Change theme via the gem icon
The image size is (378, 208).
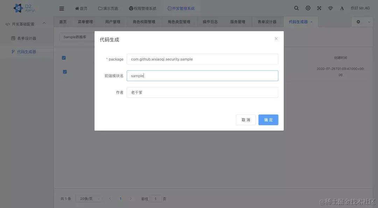coord(330,8)
